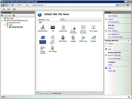Select the Sites node in Connections tree
Image resolution: width=132 pixels, height=99 pixels.
(x=11, y=25)
